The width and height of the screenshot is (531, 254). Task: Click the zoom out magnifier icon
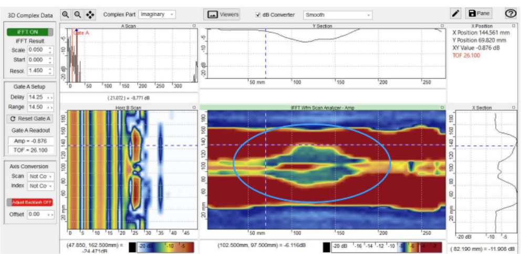coord(78,15)
